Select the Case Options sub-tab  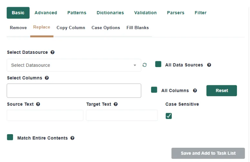click(x=106, y=28)
